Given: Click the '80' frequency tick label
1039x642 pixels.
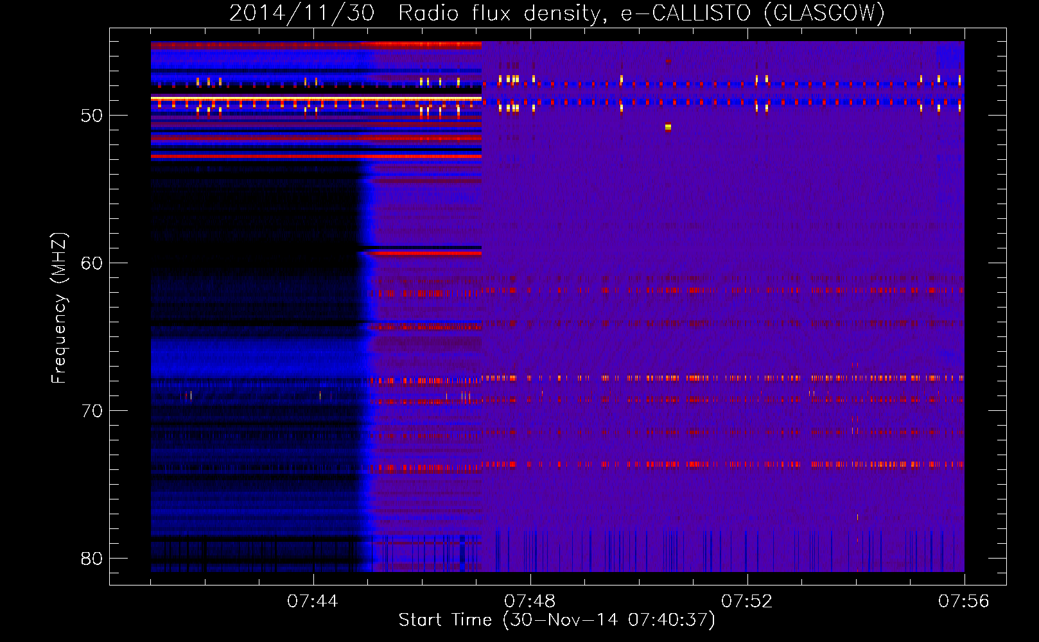Looking at the screenshot, I should pyautogui.click(x=92, y=559).
